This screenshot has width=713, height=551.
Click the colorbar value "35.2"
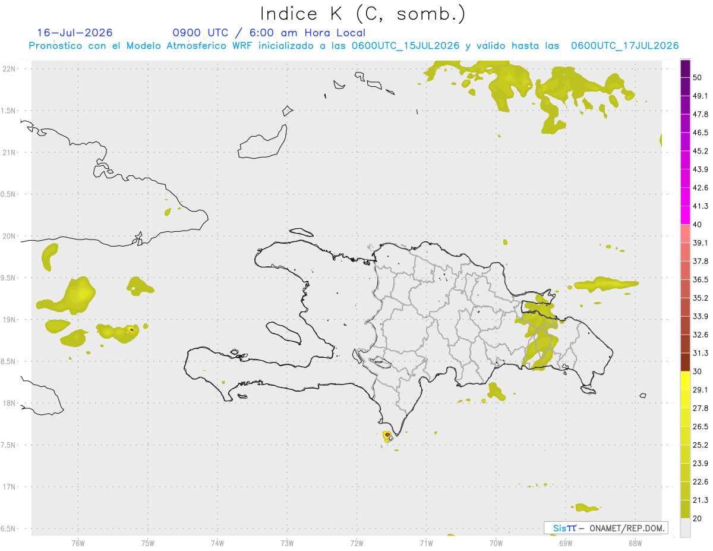point(701,298)
